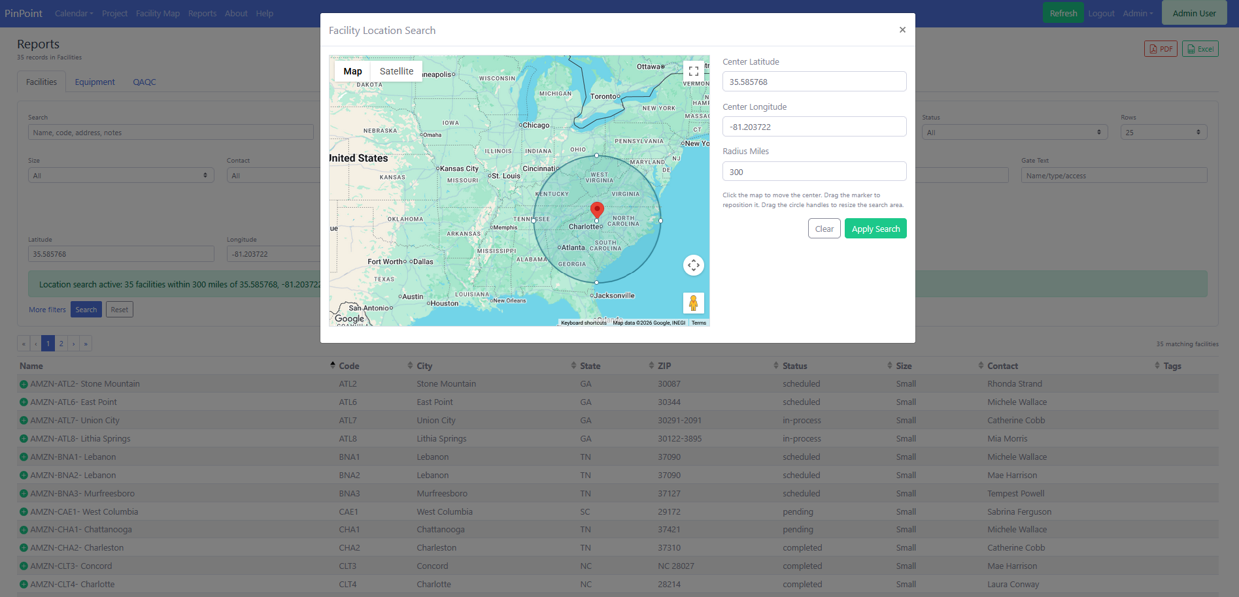Expand row AMZN-CHA2- Charleston plus icon
The height and width of the screenshot is (597, 1239).
24,548
